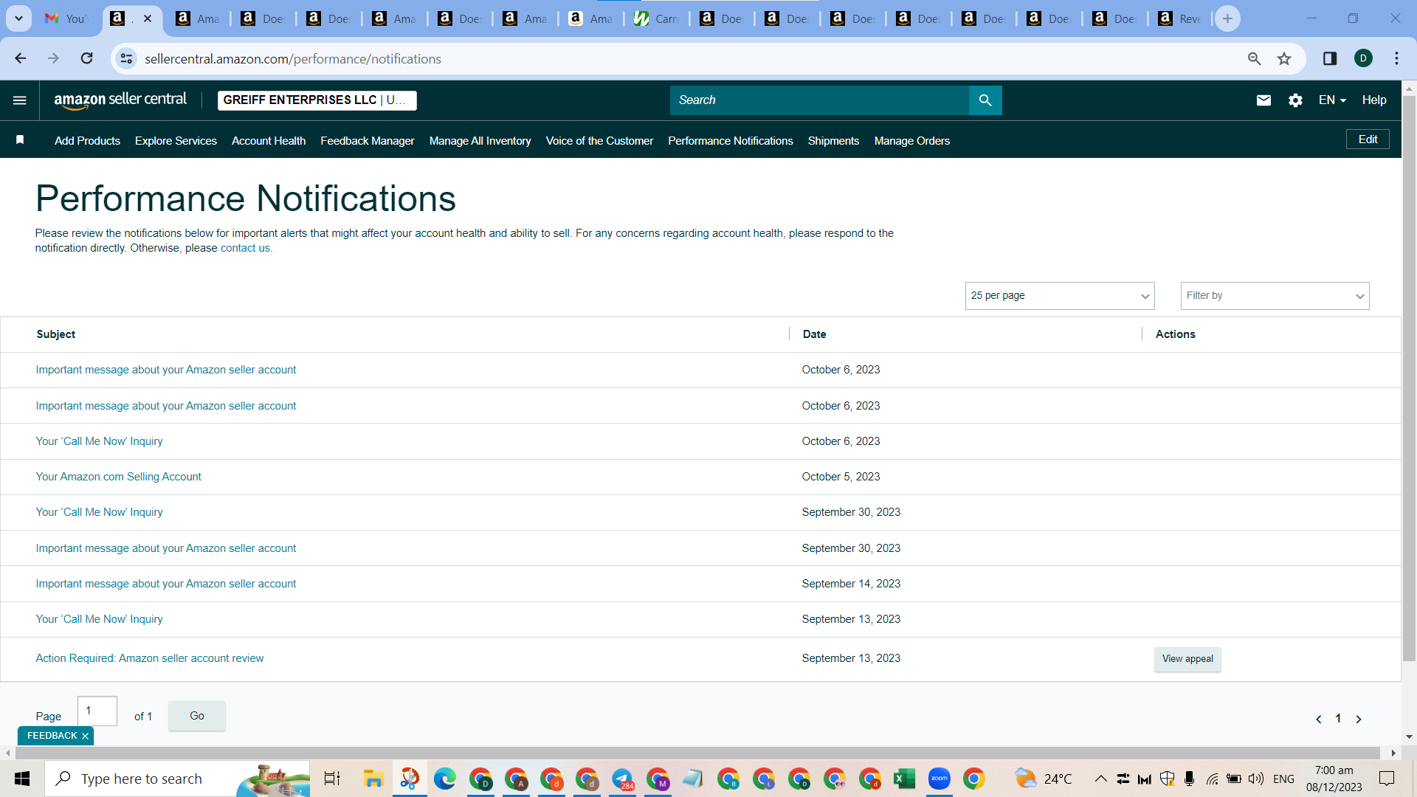
Task: Open Telegram from the taskbar
Action: (x=622, y=779)
